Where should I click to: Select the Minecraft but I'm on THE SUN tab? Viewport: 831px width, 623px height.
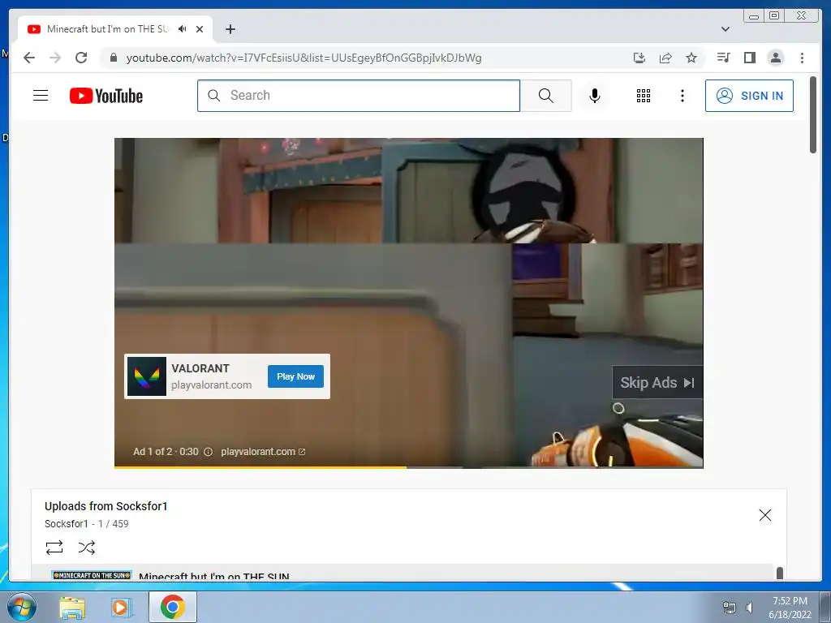tap(108, 29)
